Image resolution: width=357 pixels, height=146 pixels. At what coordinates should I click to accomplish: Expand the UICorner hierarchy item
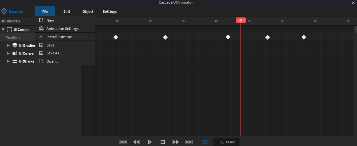pyautogui.click(x=9, y=53)
